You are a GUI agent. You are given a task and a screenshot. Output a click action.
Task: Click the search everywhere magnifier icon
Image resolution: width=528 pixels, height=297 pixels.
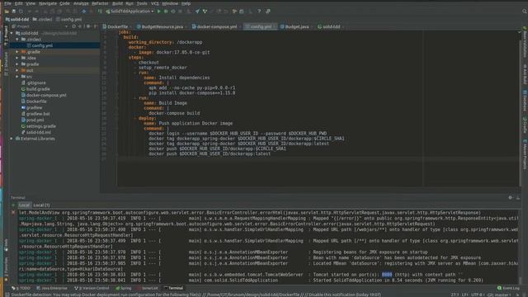(x=525, y=11)
